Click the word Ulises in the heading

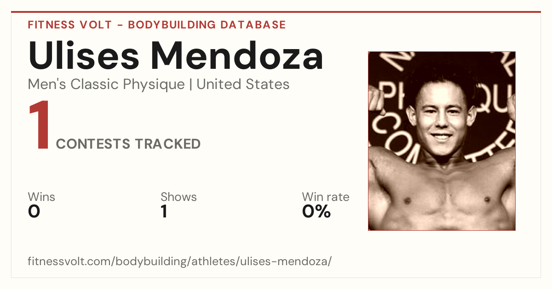pyautogui.click(x=84, y=56)
